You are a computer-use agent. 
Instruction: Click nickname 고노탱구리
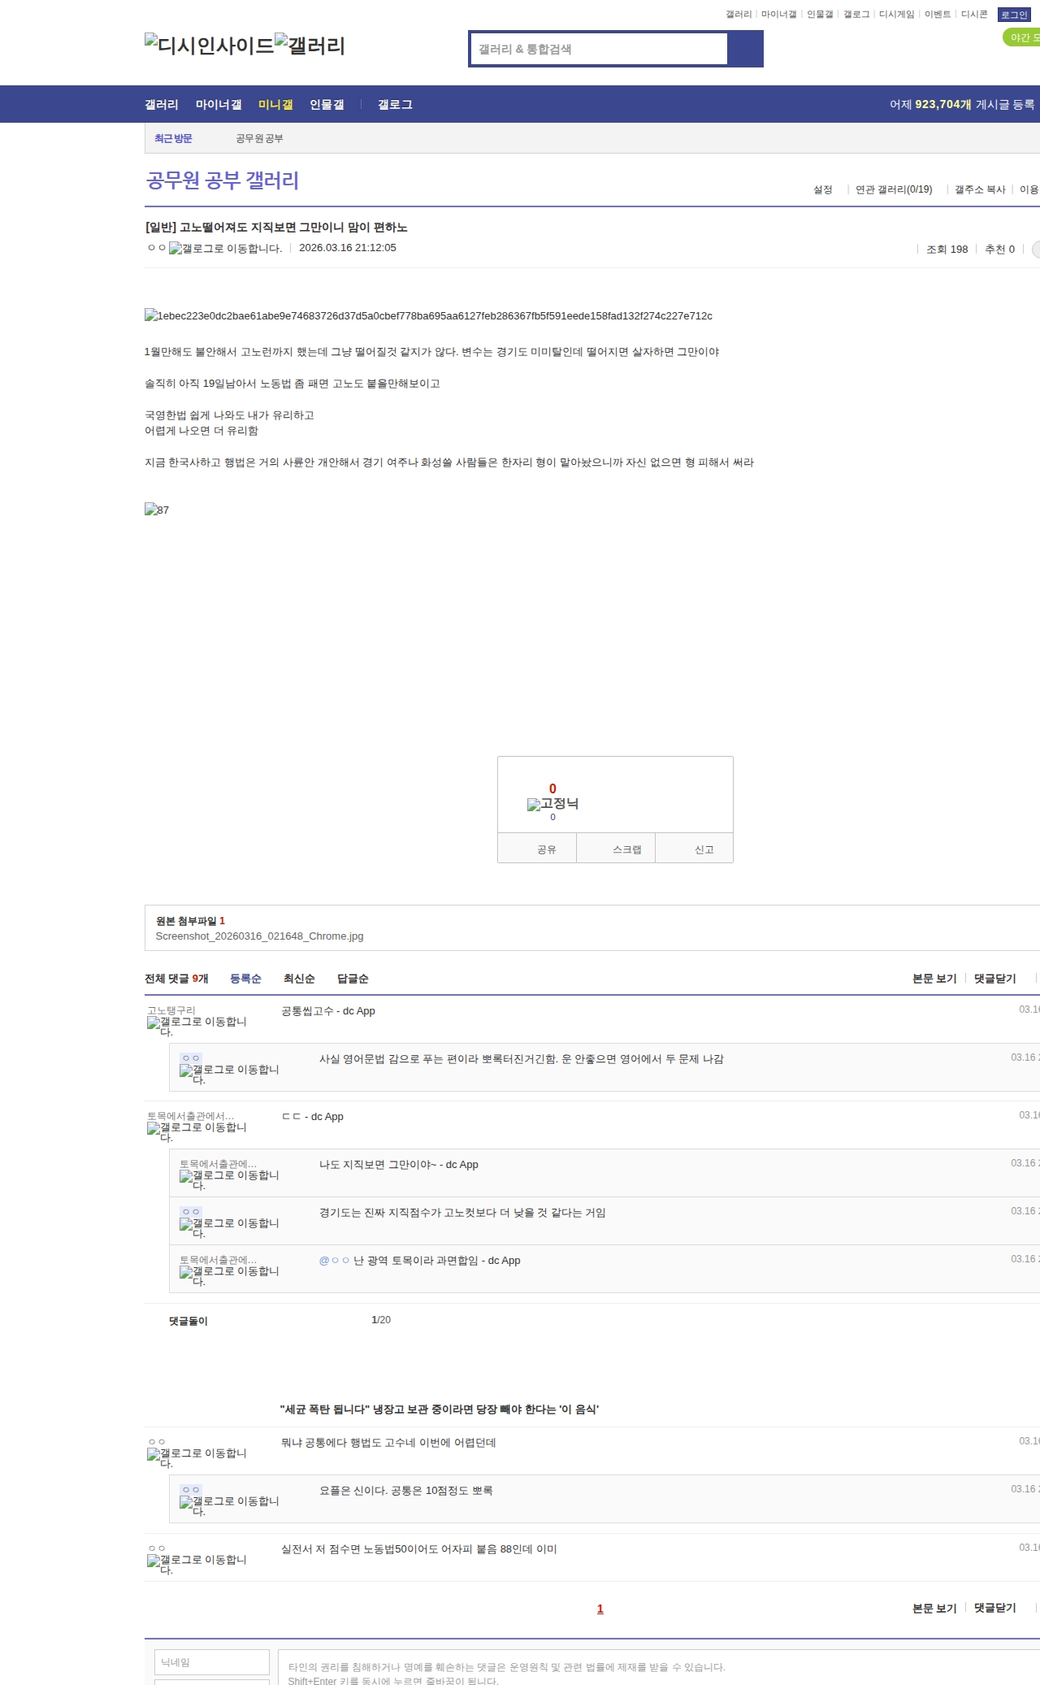point(171,1010)
